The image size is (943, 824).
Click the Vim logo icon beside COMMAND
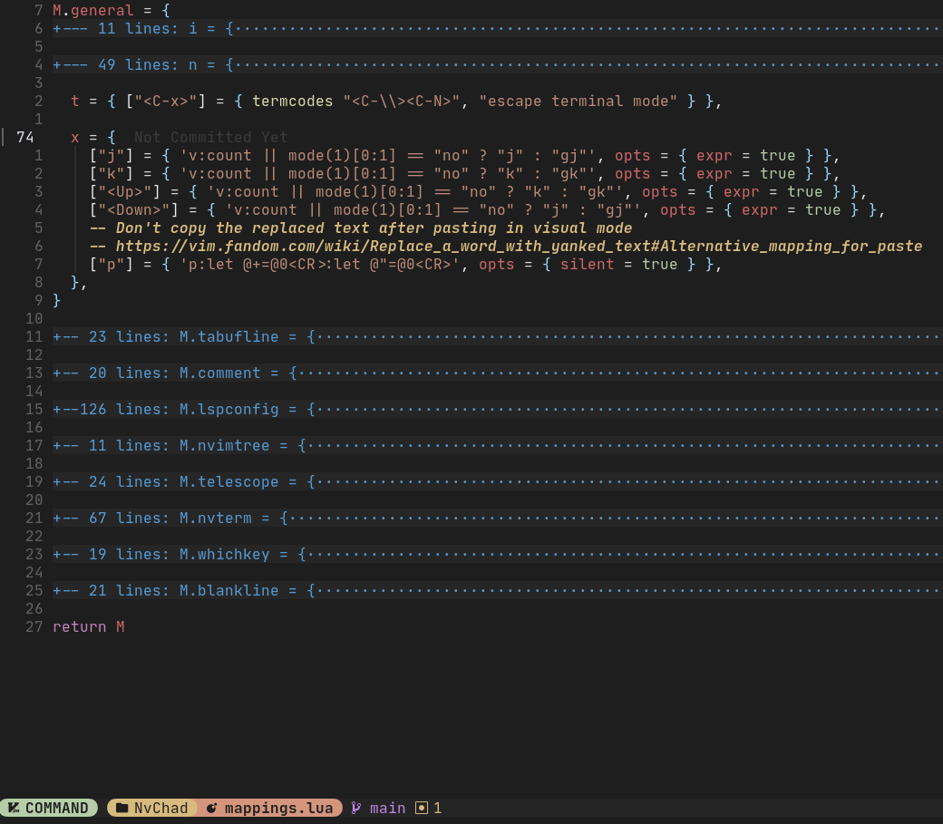(14, 808)
